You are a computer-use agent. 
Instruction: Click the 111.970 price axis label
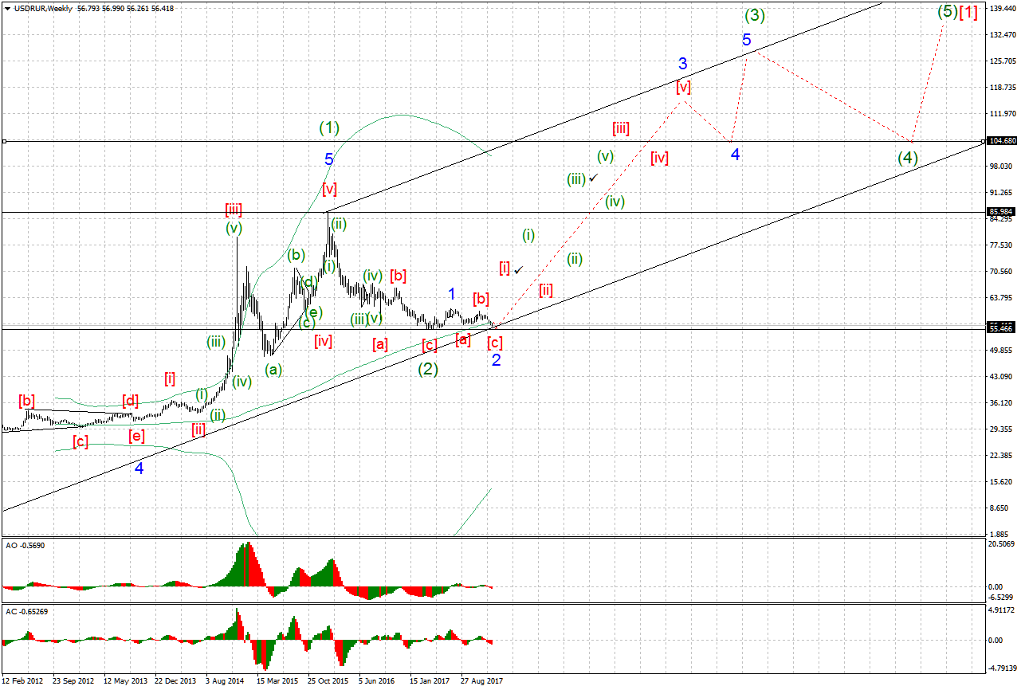[x=1001, y=113]
